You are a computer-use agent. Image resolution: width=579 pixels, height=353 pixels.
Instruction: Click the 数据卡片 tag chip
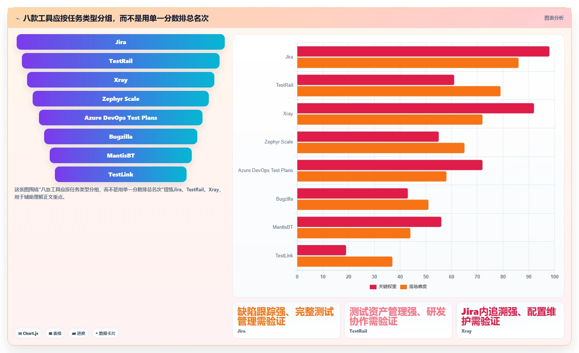tap(105, 333)
